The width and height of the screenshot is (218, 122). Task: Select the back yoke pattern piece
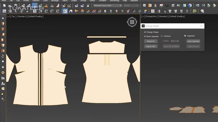click(107, 47)
